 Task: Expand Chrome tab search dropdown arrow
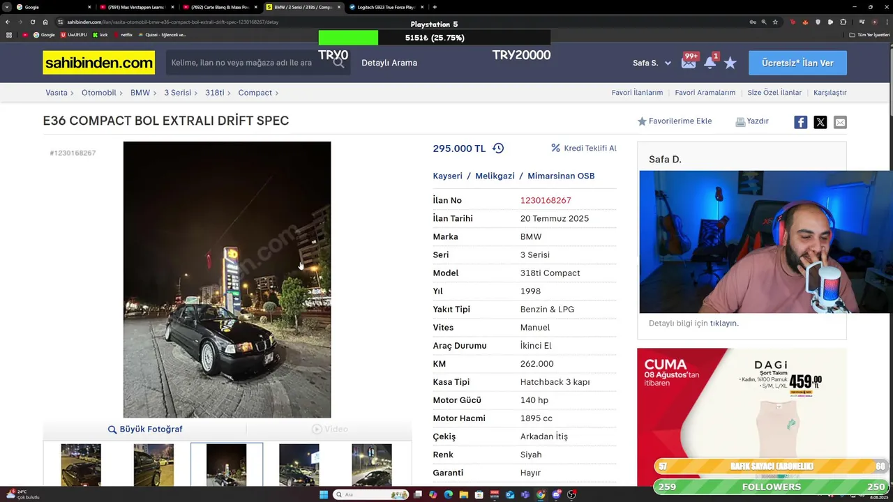coord(7,7)
